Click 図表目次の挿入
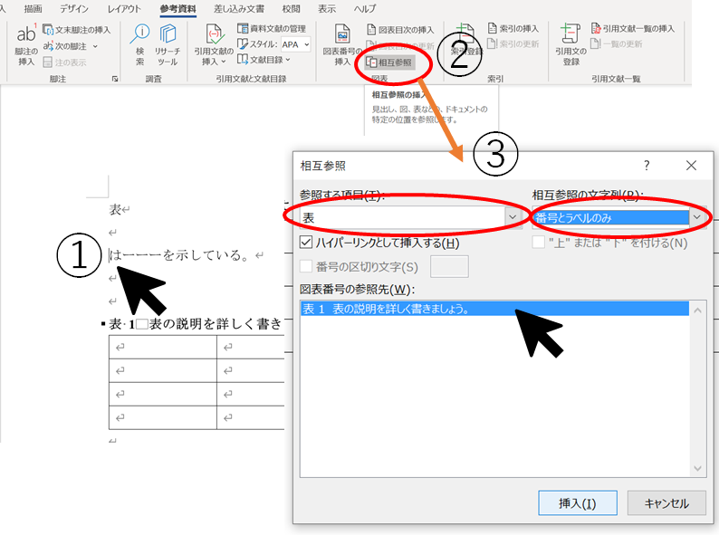Image resolution: width=719 pixels, height=535 pixels. coord(400,30)
